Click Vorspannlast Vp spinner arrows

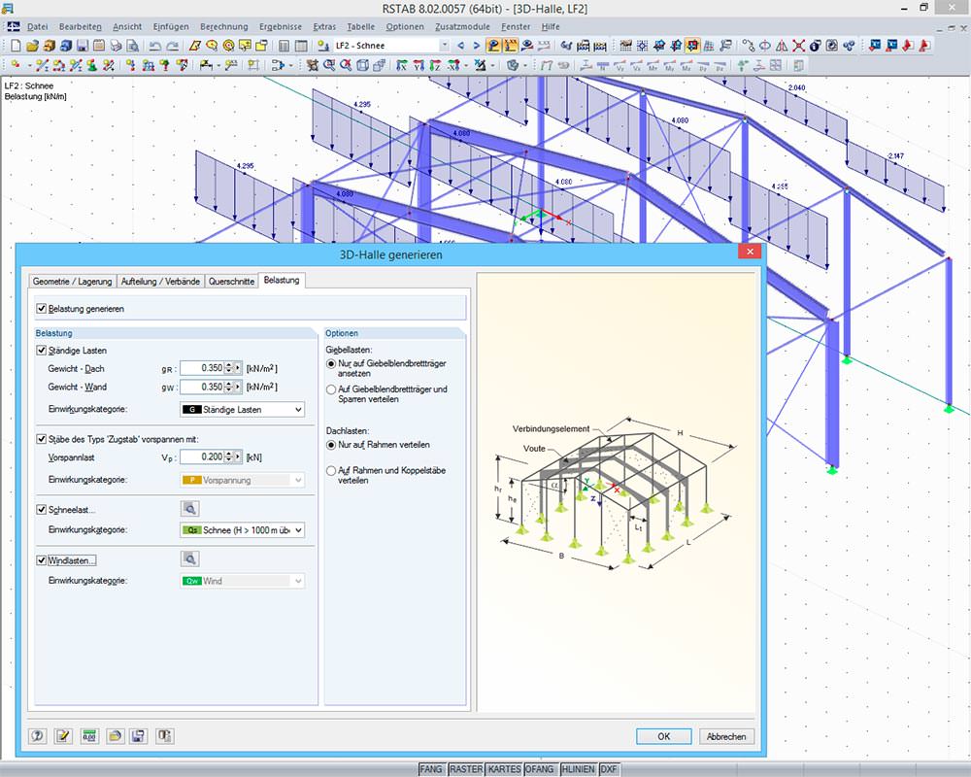229,456
